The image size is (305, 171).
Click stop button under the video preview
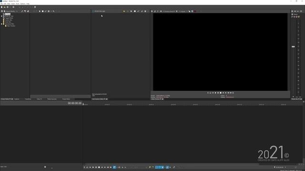click(x=221, y=93)
